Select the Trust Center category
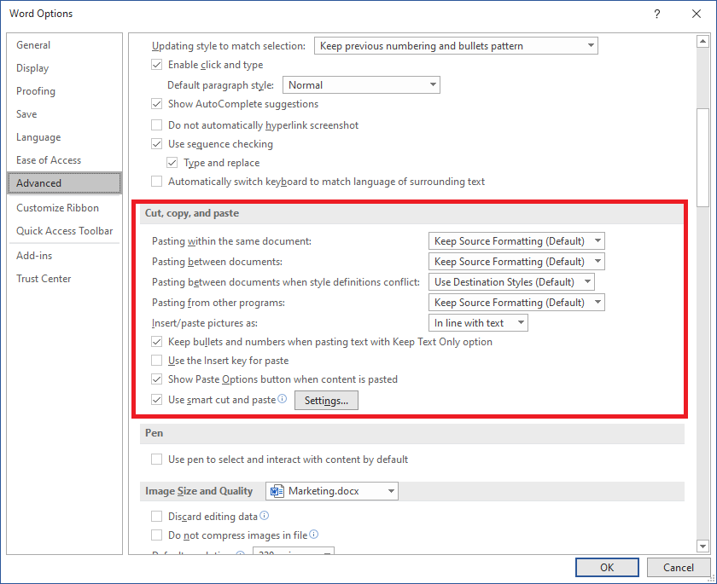Viewport: 717px width, 584px height. tap(44, 279)
